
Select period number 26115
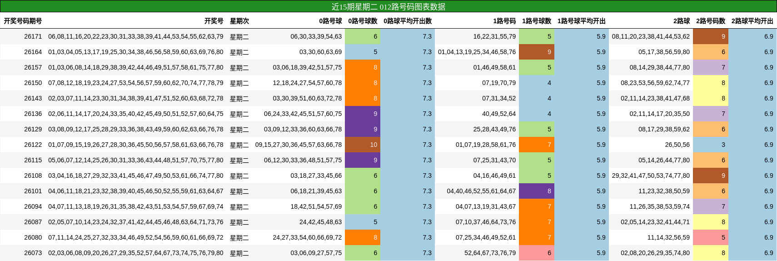pos(33,160)
